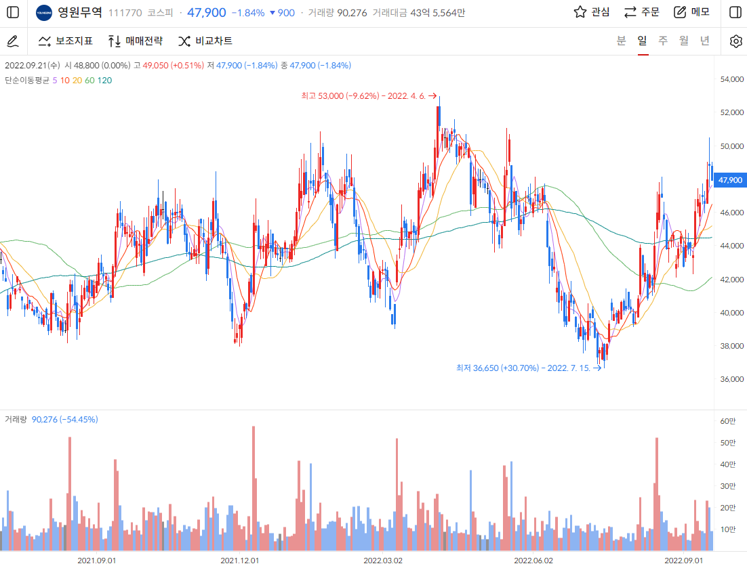The height and width of the screenshot is (568, 747).
Task: Click the 60만 volume axis label
Action: 727,422
